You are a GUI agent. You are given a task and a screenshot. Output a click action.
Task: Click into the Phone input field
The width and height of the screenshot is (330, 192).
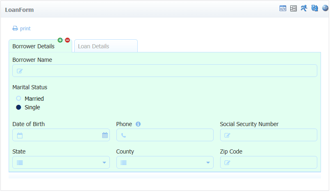165,135
